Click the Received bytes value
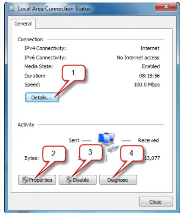183x213 pixels. point(152,158)
